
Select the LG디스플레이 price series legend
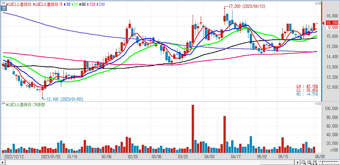click(x=19, y=4)
